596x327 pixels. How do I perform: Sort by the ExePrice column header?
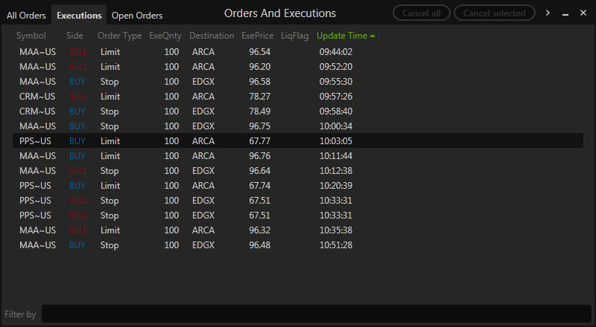257,36
